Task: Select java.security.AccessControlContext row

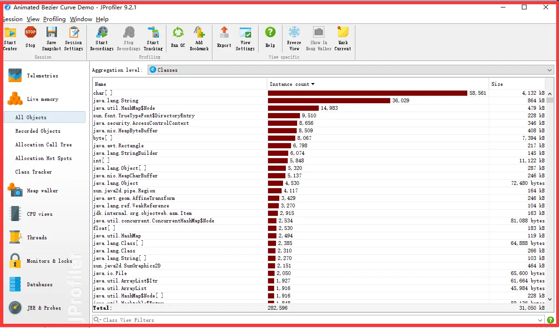Action: coord(319,123)
